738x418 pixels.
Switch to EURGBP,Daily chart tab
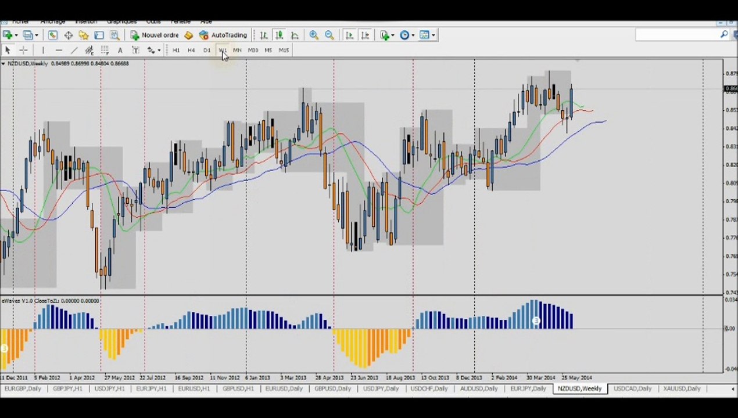tap(23, 388)
